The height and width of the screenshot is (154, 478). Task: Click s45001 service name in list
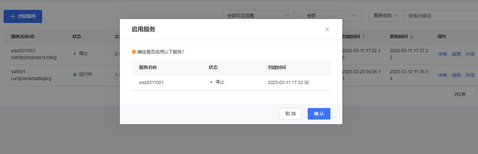(x=18, y=72)
